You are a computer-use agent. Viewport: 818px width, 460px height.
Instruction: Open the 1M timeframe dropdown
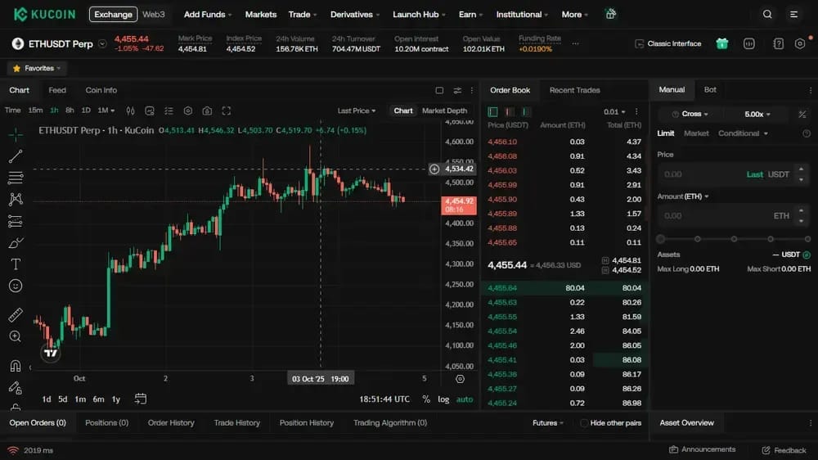pos(106,110)
